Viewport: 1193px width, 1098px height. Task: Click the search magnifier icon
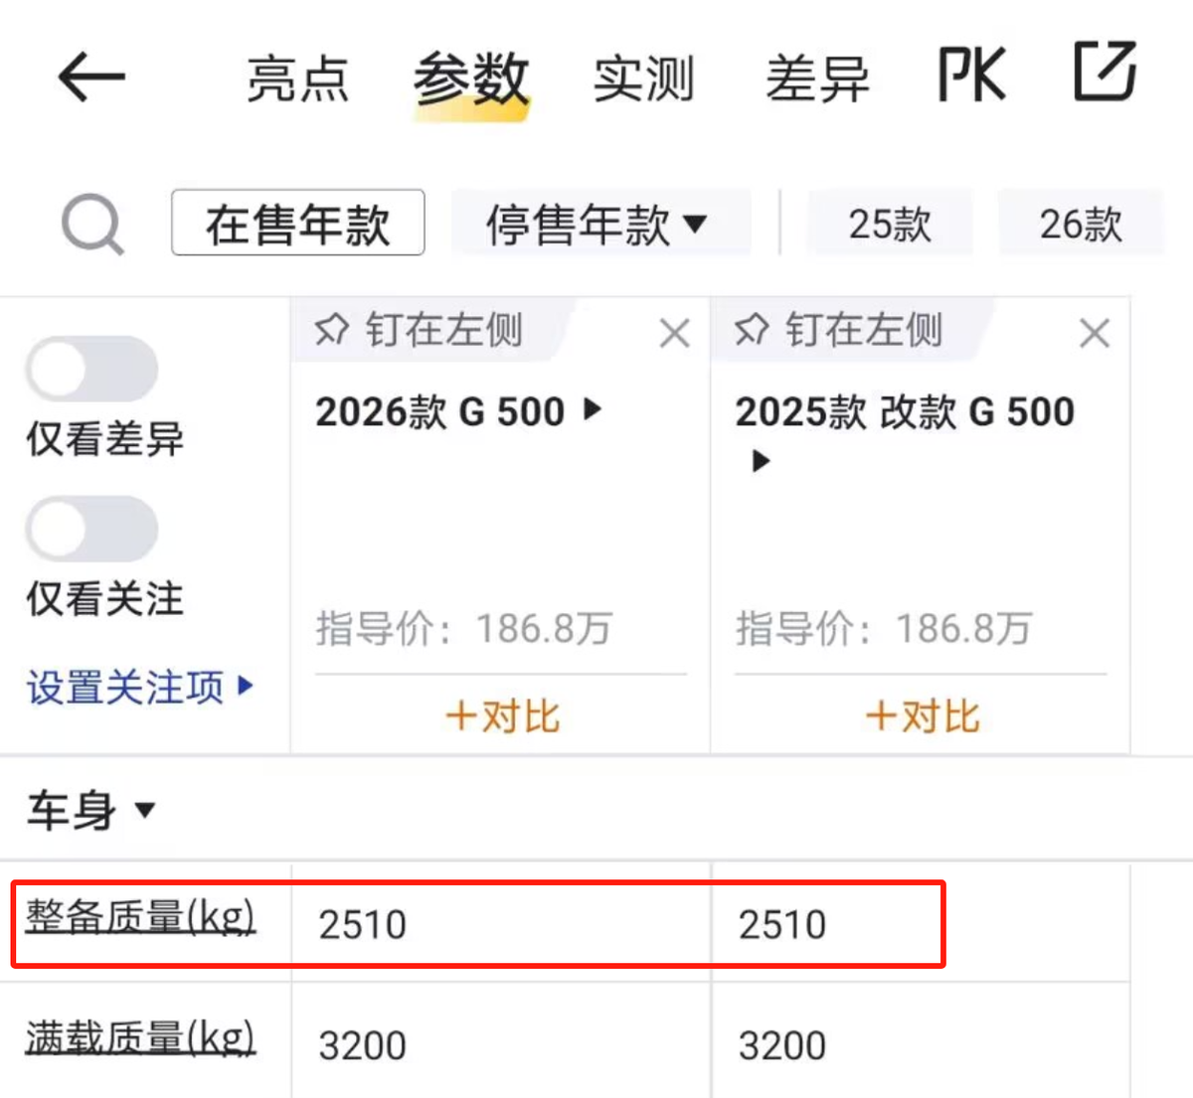[92, 225]
